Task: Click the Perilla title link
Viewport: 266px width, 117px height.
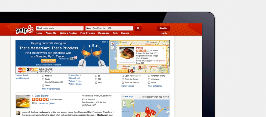Action: tap(139, 48)
